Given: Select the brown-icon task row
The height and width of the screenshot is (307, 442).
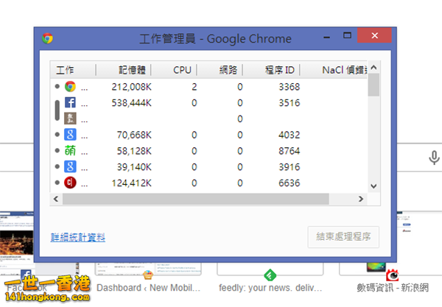Looking at the screenshot, I should click(208, 119).
